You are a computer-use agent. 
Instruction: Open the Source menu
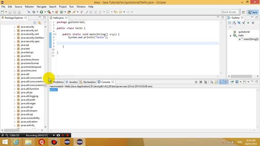click(x=18, y=6)
